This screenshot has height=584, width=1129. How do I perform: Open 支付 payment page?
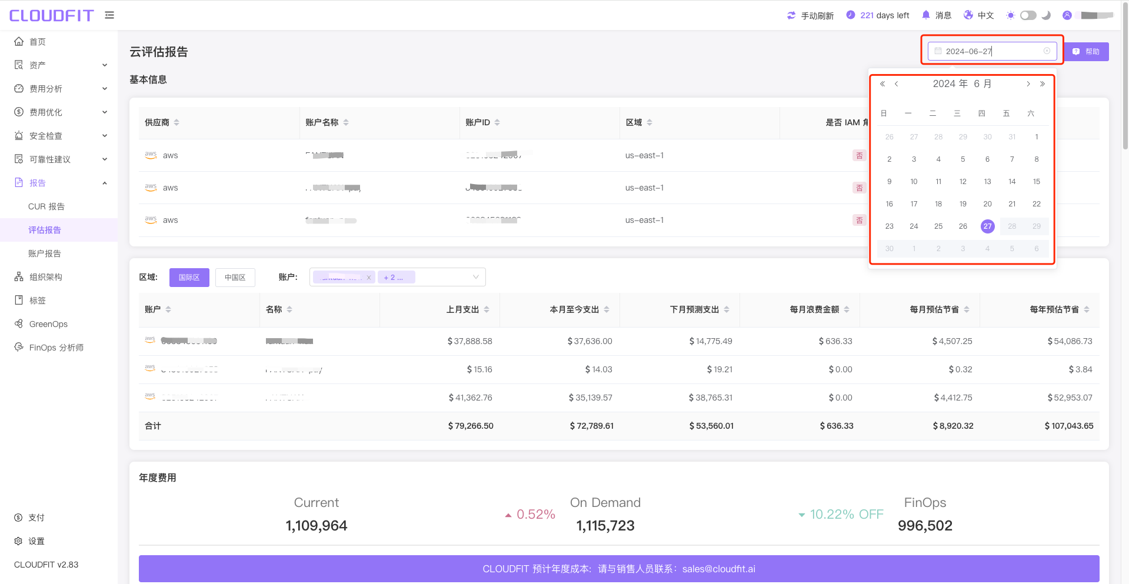pos(59,518)
